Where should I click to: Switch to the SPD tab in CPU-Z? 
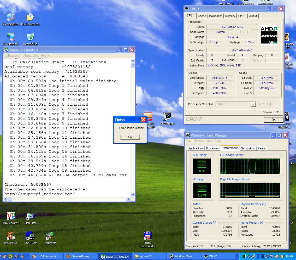point(241,16)
